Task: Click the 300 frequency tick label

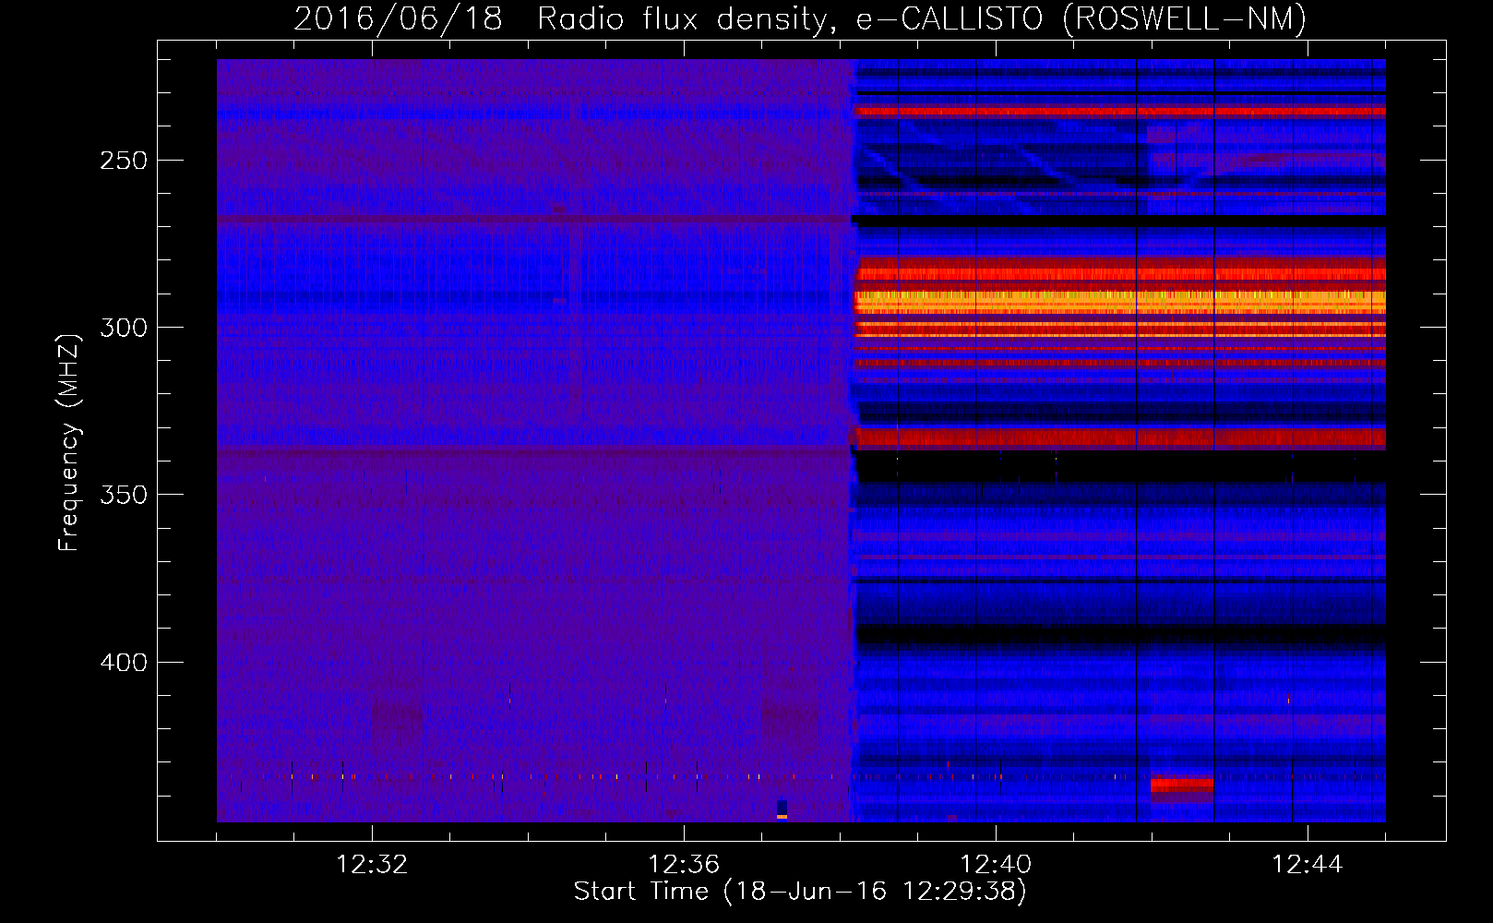Action: 124,328
